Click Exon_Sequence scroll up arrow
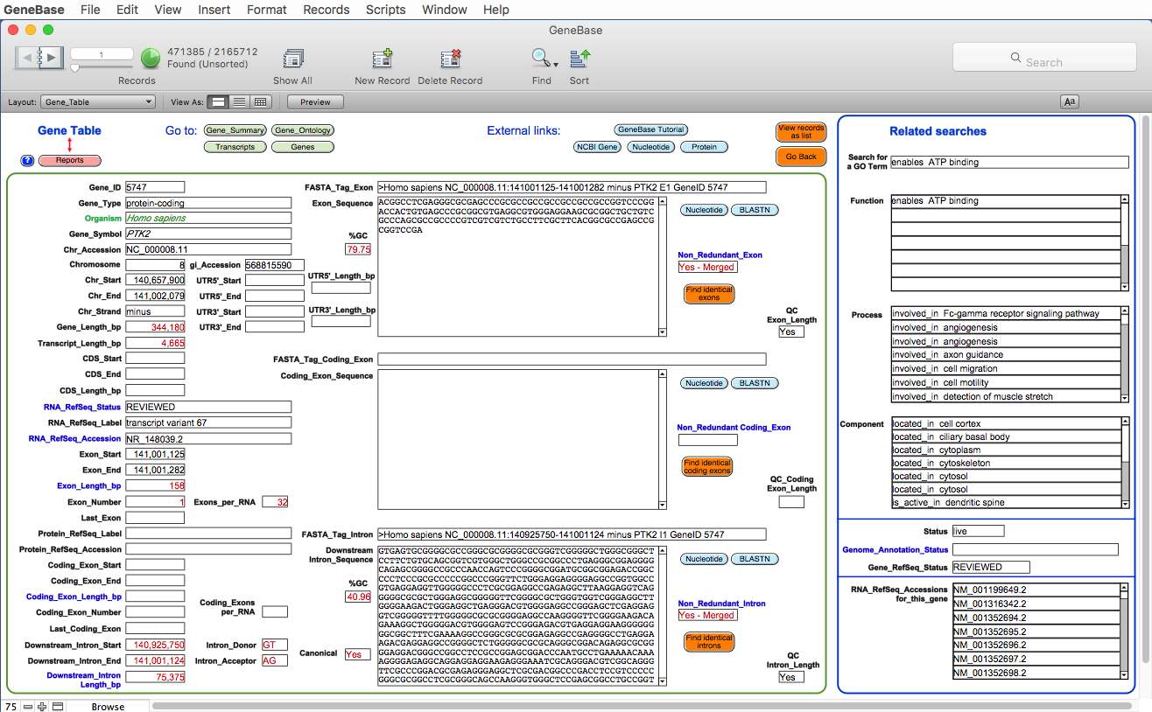This screenshot has width=1152, height=712. pos(663,201)
